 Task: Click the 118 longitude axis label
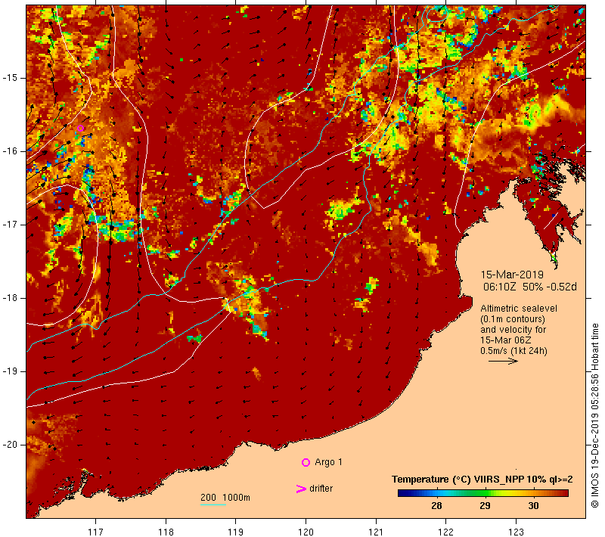pyautogui.click(x=166, y=532)
